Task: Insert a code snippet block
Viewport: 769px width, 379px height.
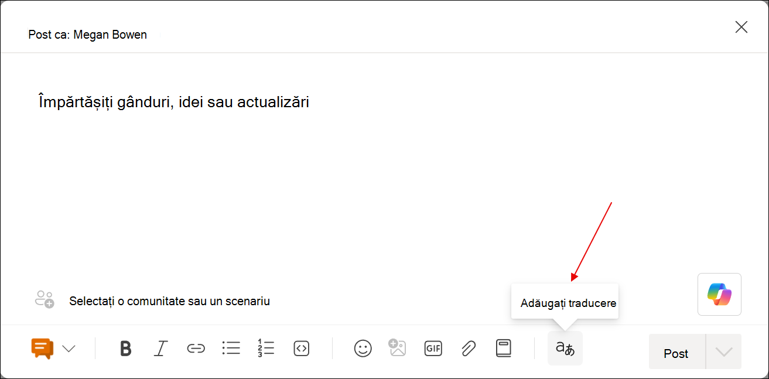Action: pos(301,349)
